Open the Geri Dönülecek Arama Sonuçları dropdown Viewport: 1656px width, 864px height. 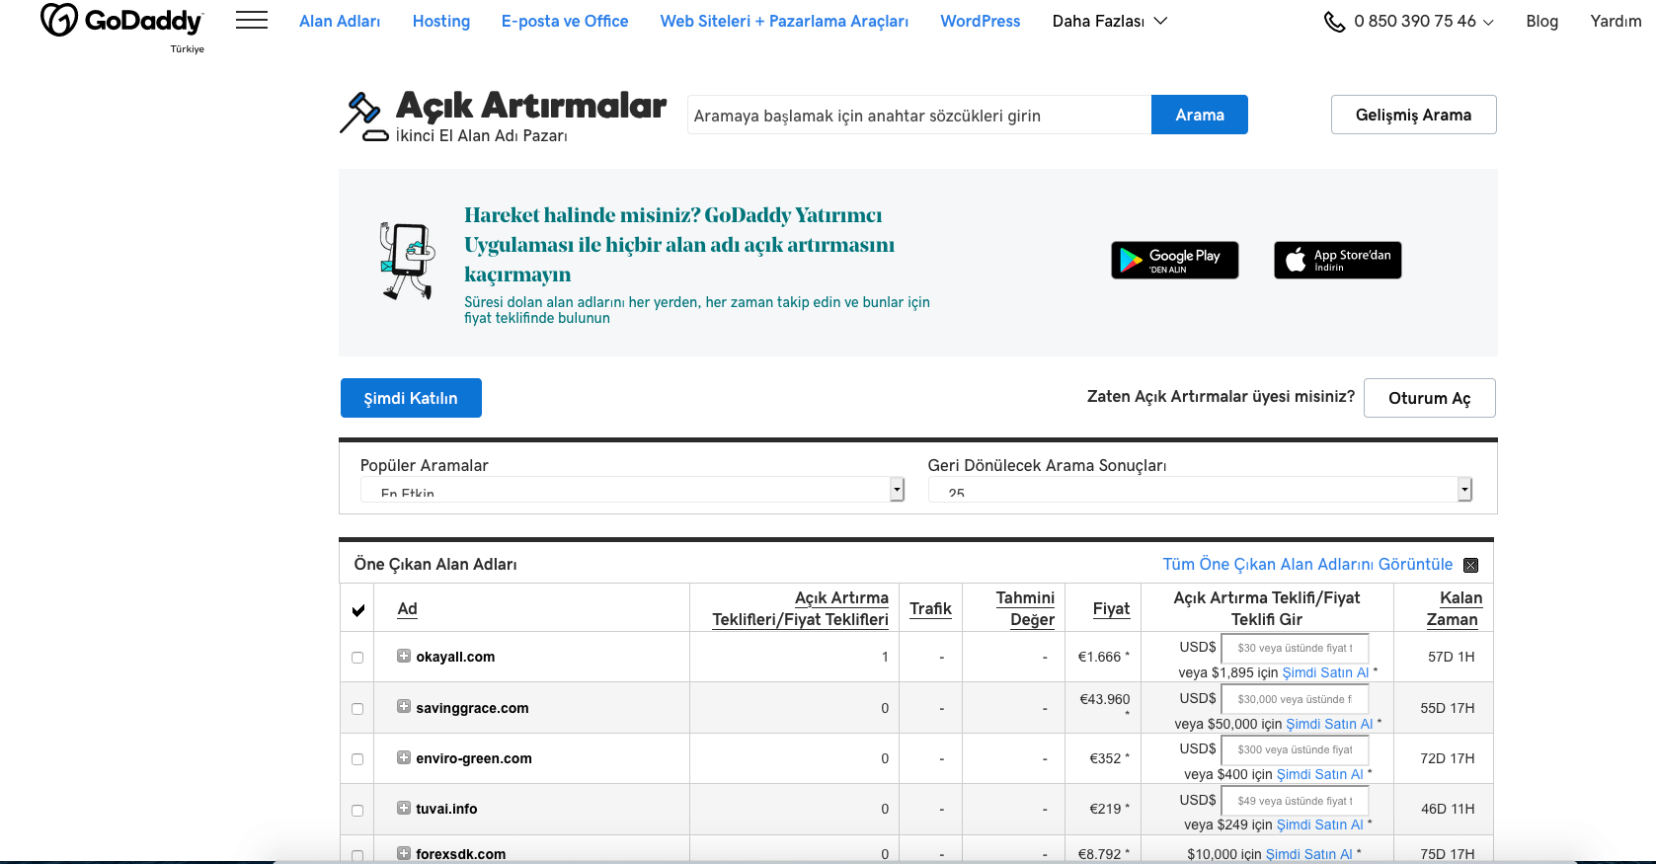tap(1200, 489)
